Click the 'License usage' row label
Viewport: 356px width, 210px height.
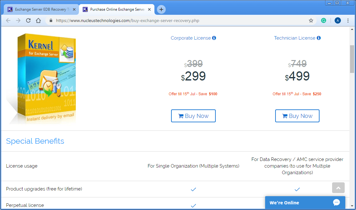pos(22,166)
